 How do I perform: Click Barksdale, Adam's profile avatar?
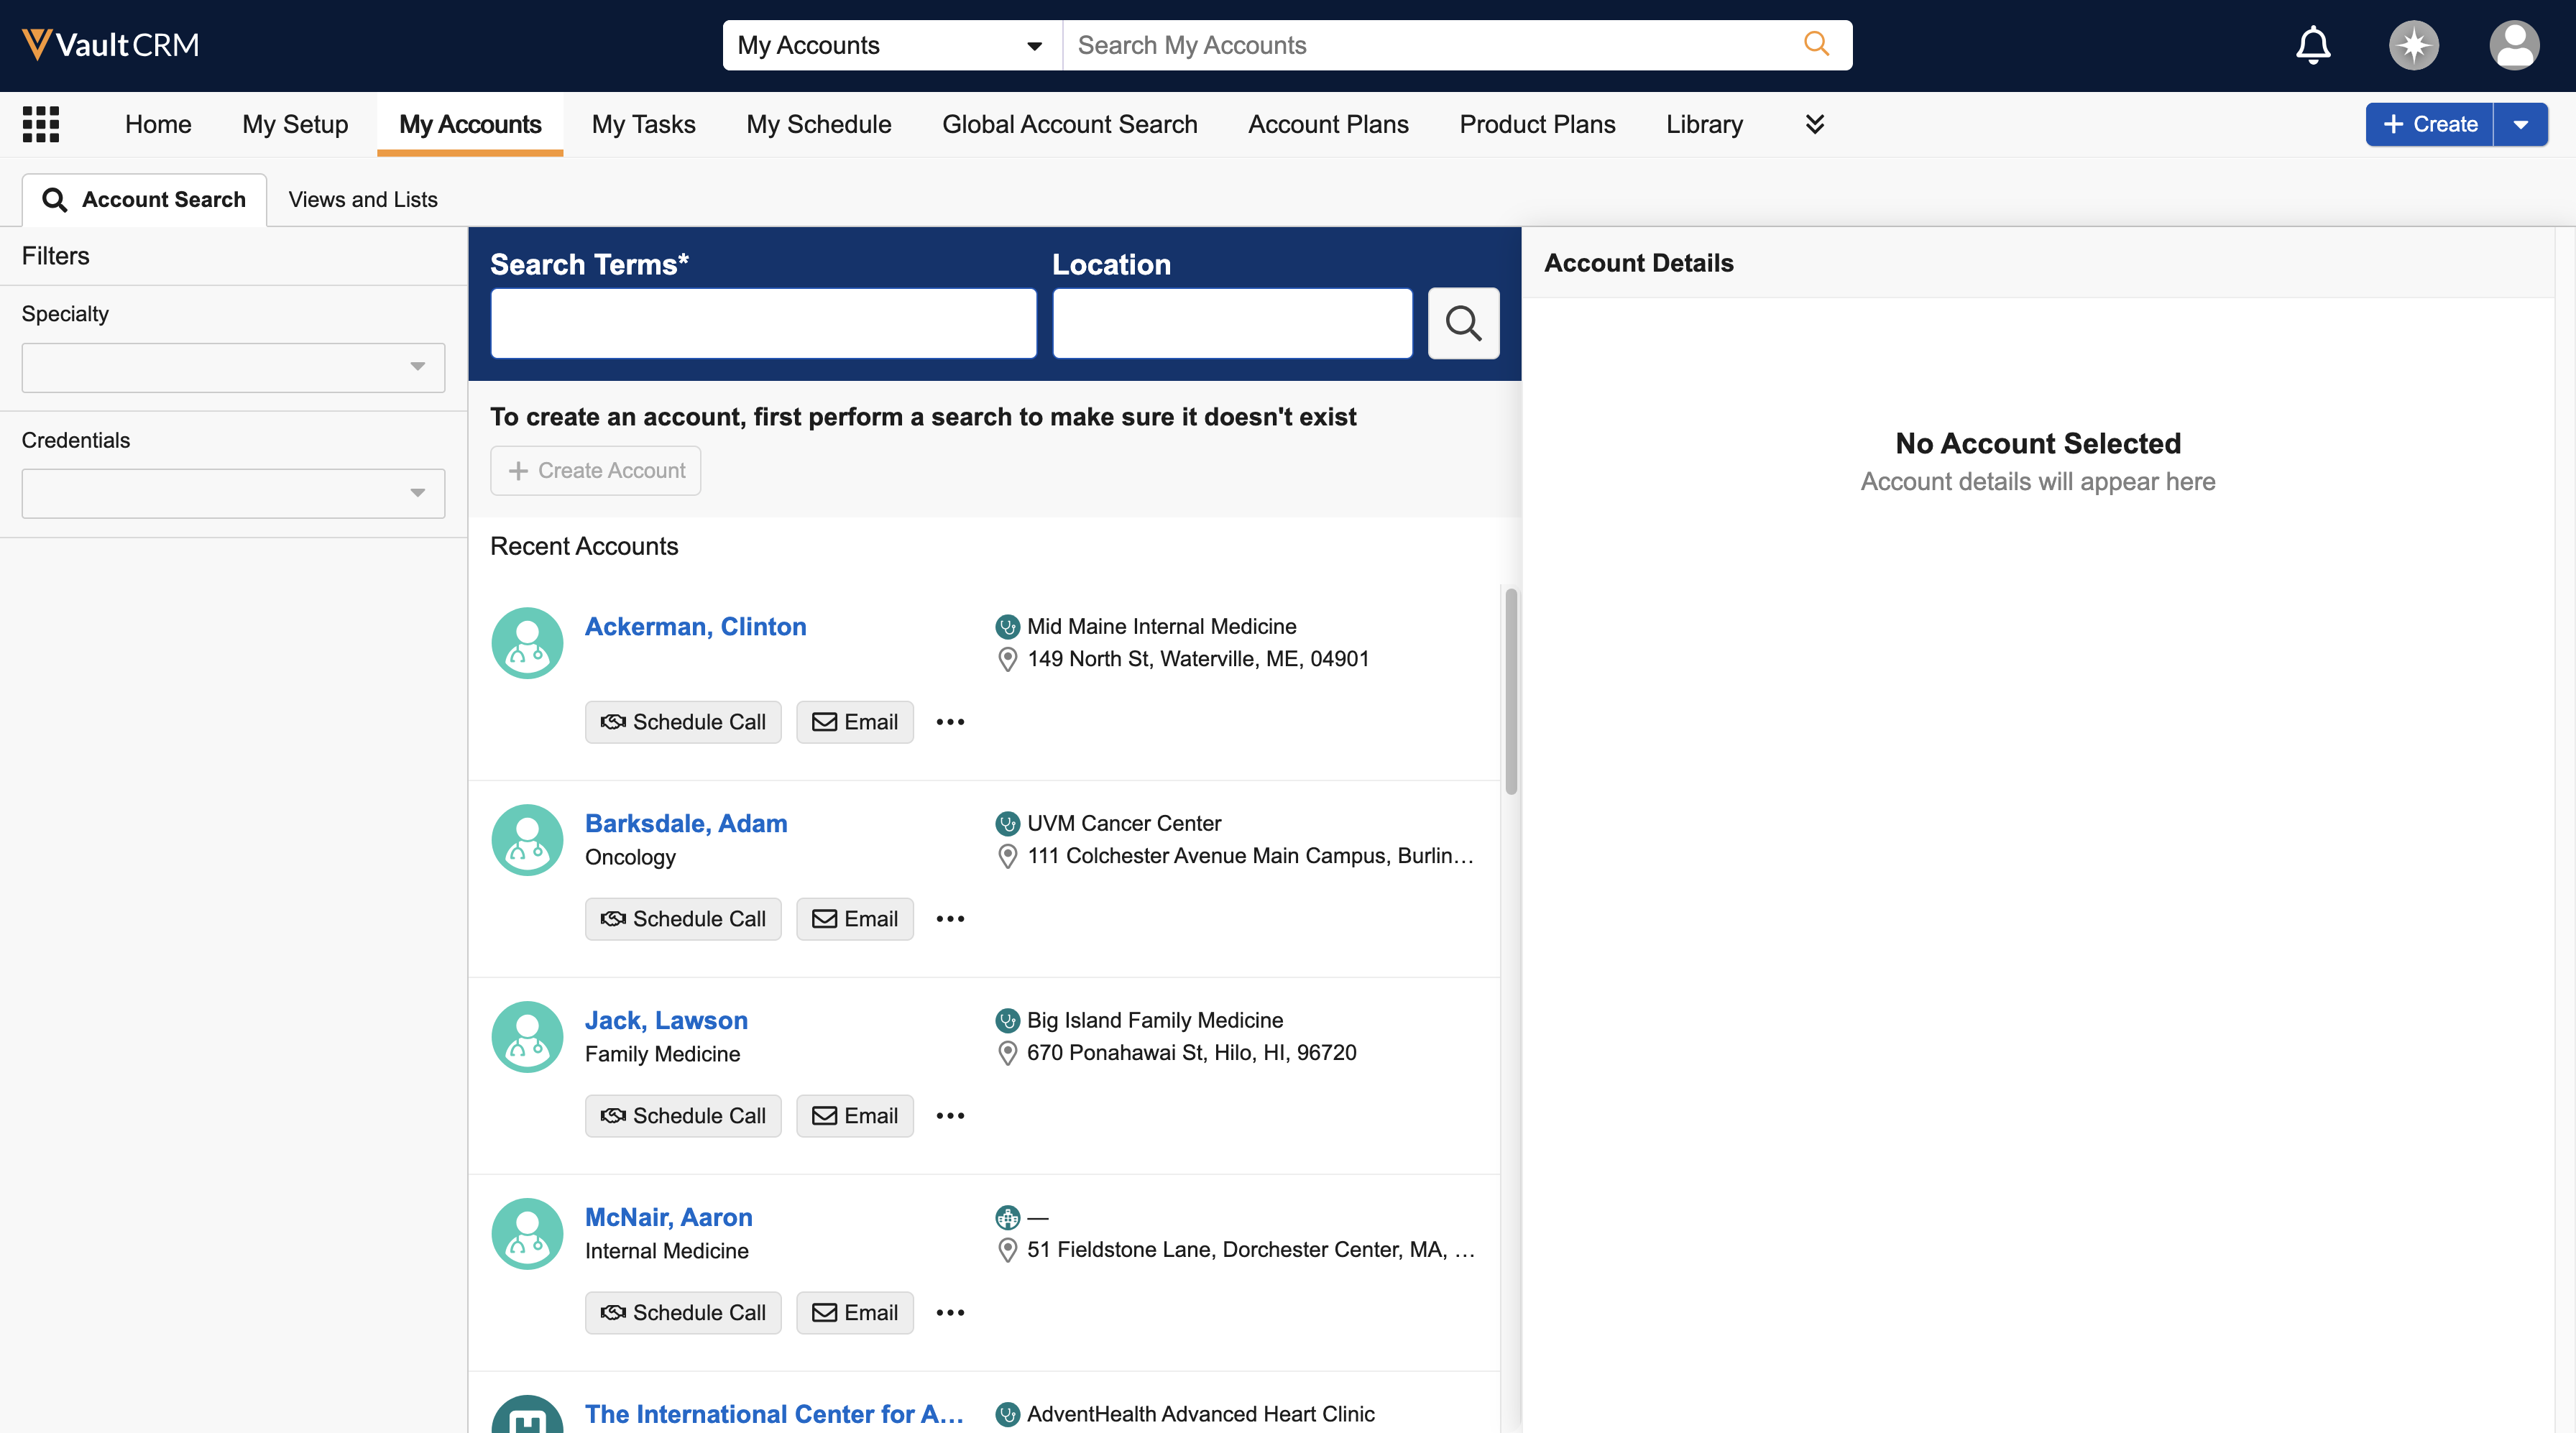pyautogui.click(x=527, y=840)
